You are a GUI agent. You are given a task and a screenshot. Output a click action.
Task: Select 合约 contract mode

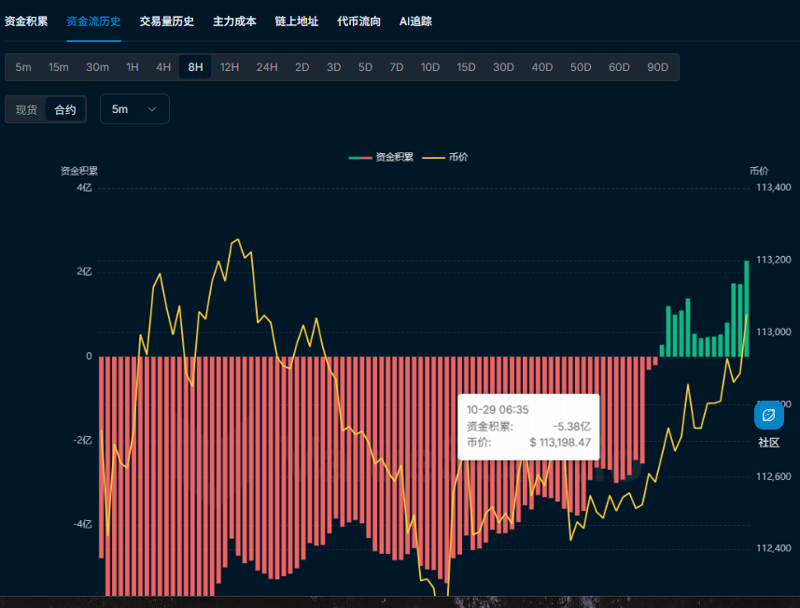65,109
